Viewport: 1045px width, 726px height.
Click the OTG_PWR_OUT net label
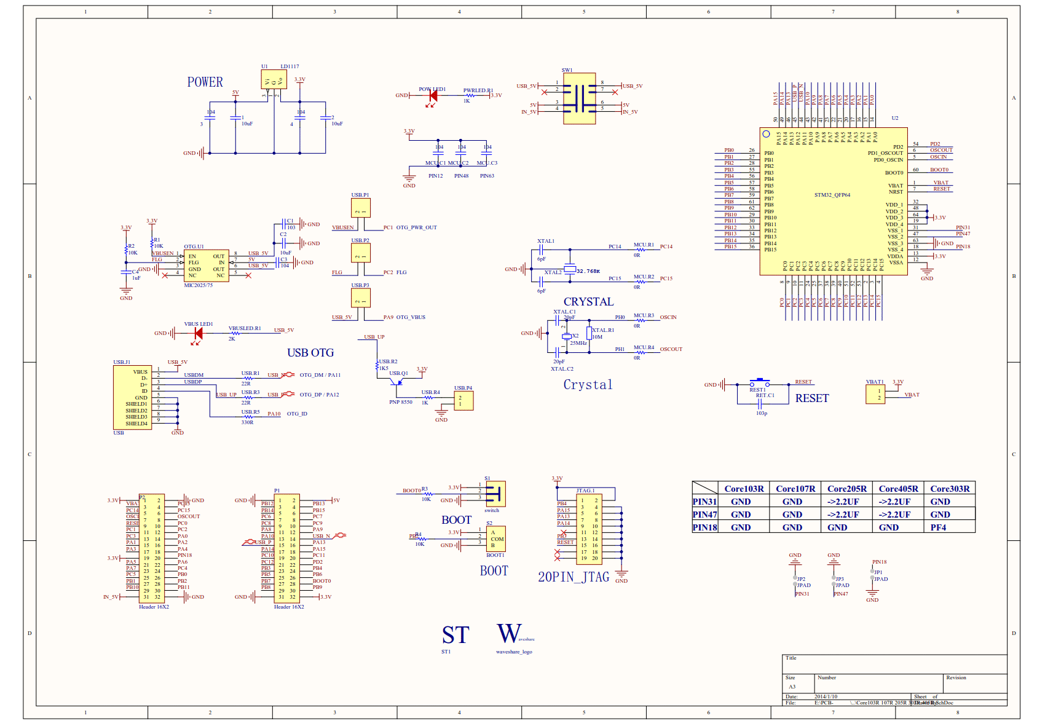coord(416,227)
